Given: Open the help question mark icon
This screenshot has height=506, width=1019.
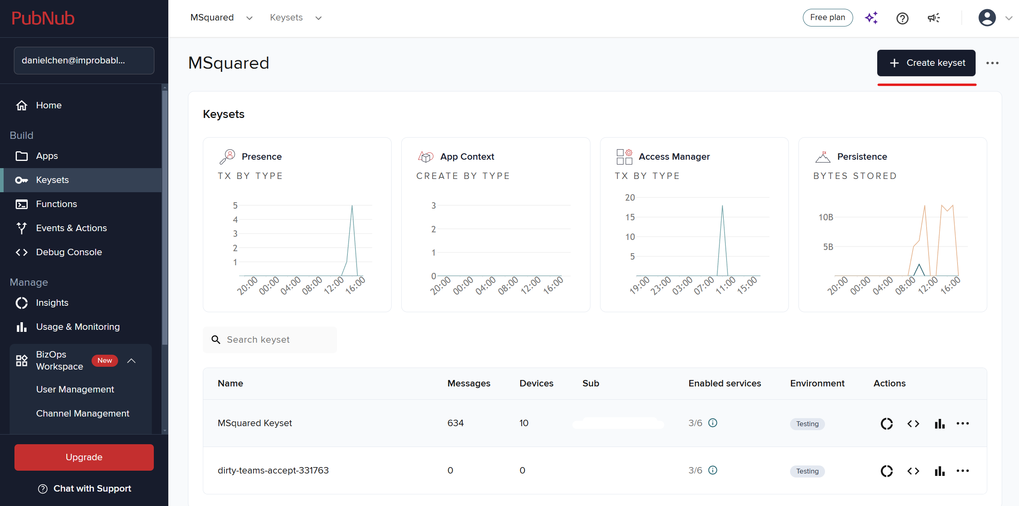Looking at the screenshot, I should tap(902, 18).
